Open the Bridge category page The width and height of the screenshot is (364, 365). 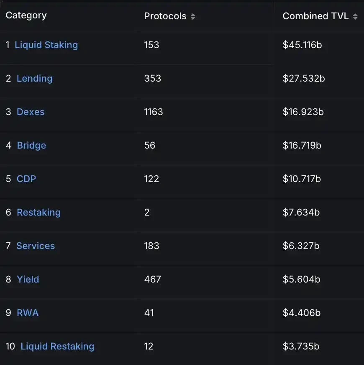click(31, 145)
